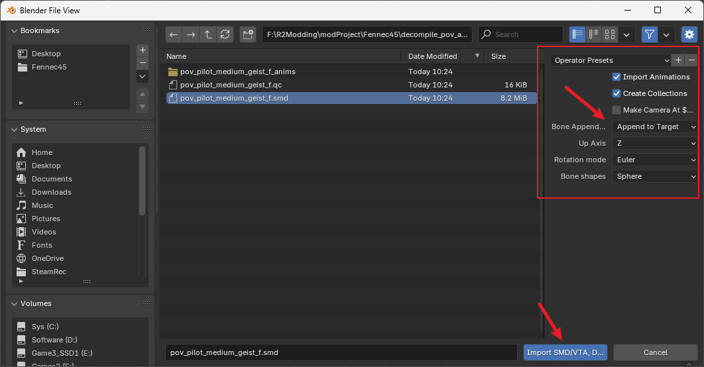Switch to thumbnails display mode
The image size is (704, 367).
tap(611, 34)
